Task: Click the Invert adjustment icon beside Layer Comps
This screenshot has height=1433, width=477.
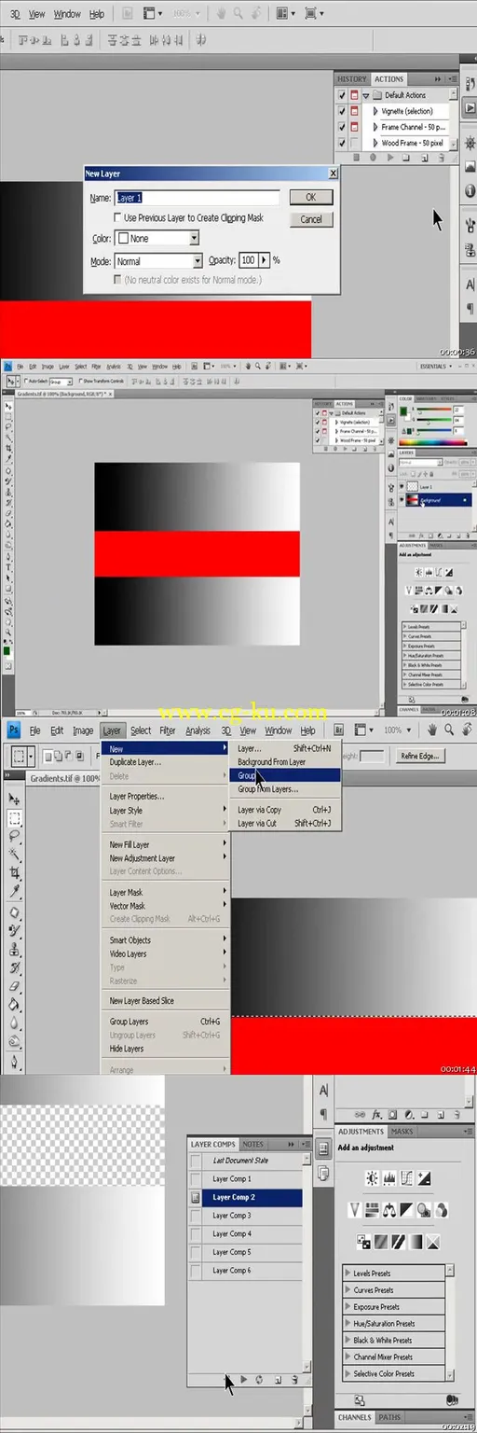Action: (363, 1242)
